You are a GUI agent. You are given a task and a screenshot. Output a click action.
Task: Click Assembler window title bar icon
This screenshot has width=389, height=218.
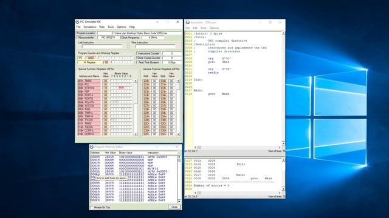(x=188, y=22)
